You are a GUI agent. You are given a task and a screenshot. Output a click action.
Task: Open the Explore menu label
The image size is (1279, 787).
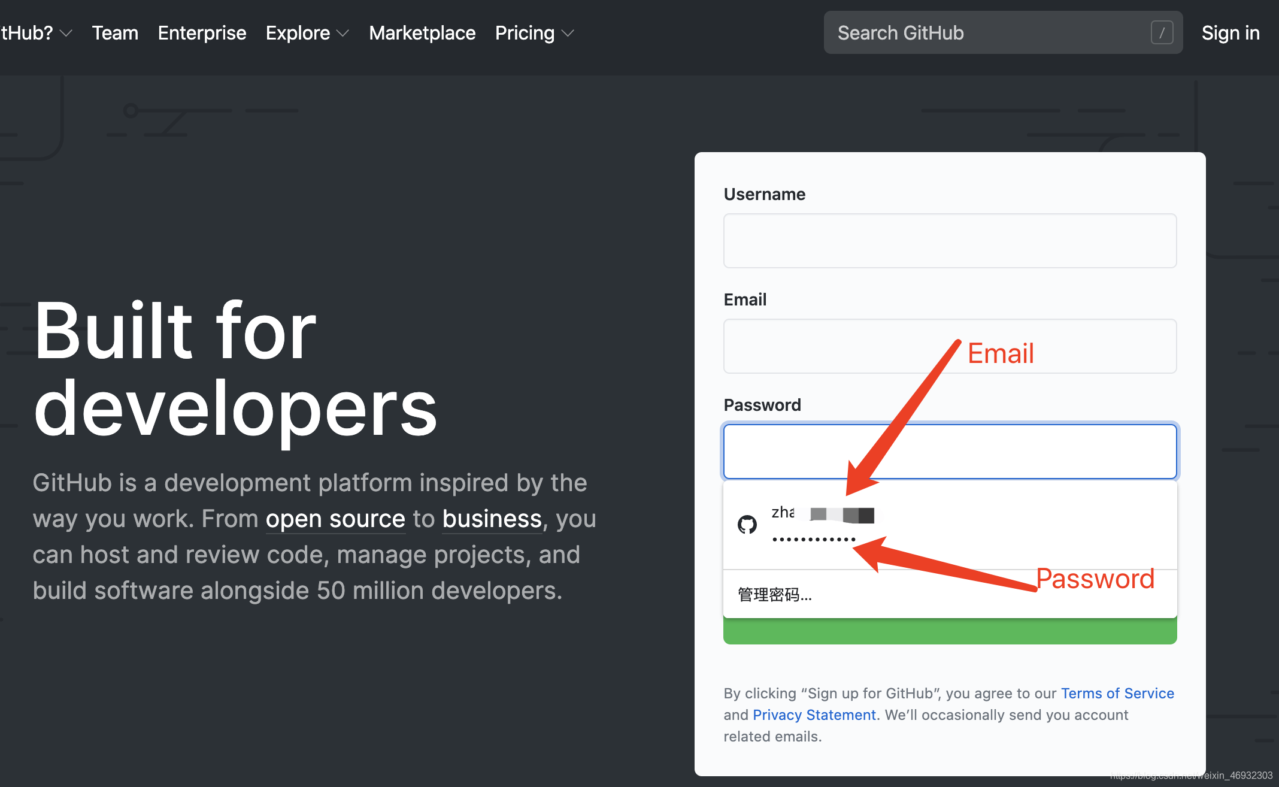pyautogui.click(x=298, y=33)
